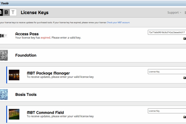Screen dimensions: 186x124
Task: Select the Foundation section heading
Action: [26, 55]
